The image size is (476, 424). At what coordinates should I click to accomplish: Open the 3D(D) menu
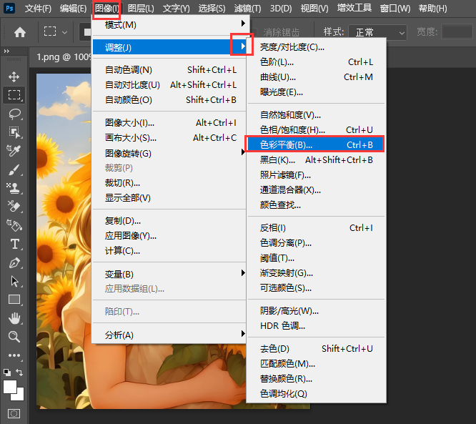click(281, 8)
